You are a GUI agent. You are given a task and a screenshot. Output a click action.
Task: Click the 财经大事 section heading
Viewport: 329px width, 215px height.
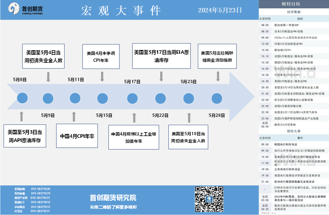[294, 131]
